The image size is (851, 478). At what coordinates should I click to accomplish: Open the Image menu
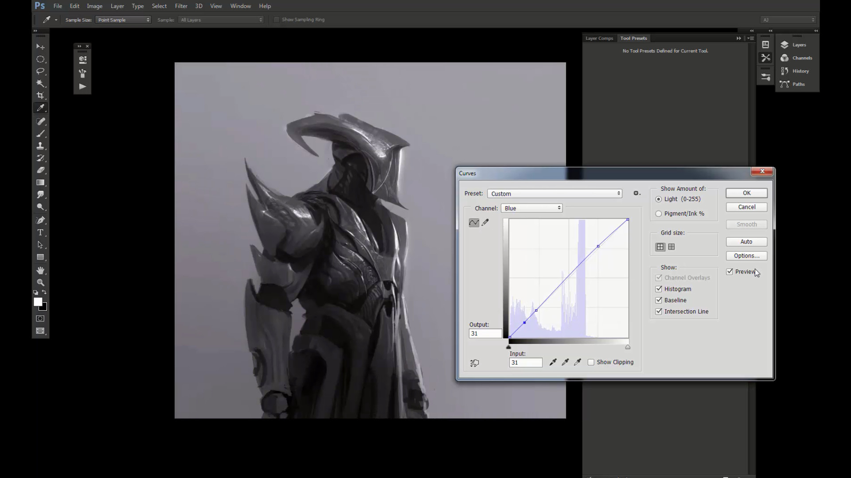(x=94, y=6)
